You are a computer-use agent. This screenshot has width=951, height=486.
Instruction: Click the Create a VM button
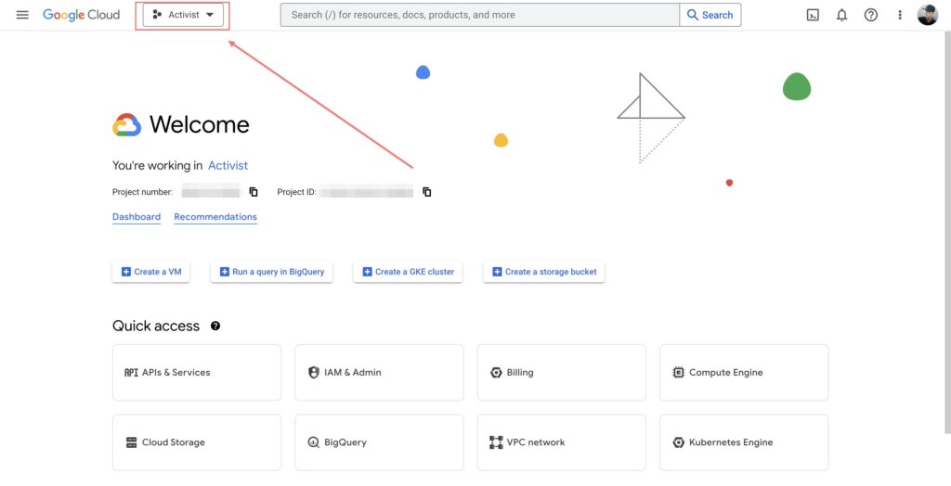150,272
